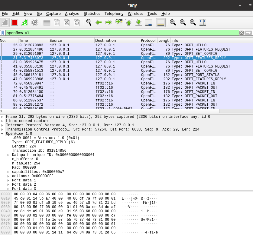
Task: Clear the display filter with X
Action: pyautogui.click(x=242, y=33)
